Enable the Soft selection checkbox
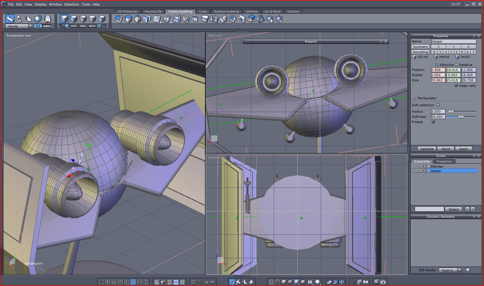 (x=438, y=105)
